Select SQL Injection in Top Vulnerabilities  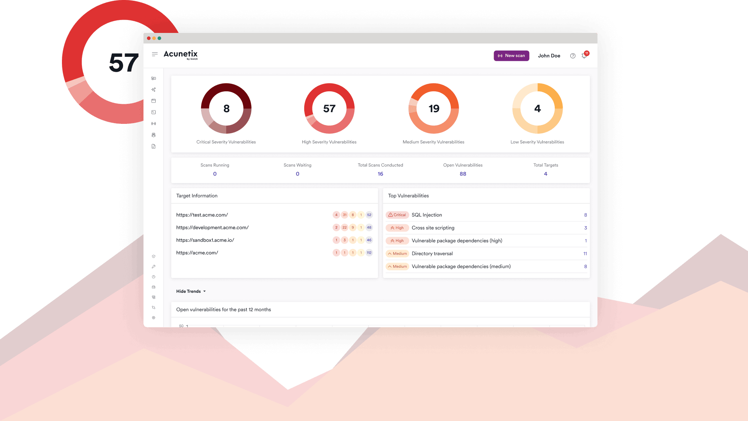point(427,215)
